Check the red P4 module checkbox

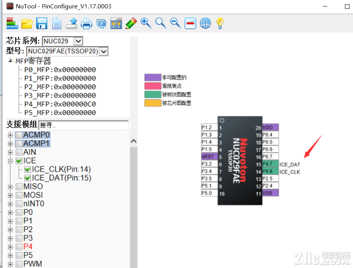pyautogui.click(x=19, y=247)
